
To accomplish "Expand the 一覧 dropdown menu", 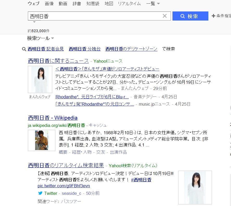I will [x=153, y=4].
